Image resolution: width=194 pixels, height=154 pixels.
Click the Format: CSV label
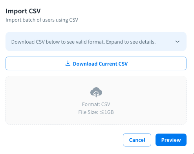(96, 104)
